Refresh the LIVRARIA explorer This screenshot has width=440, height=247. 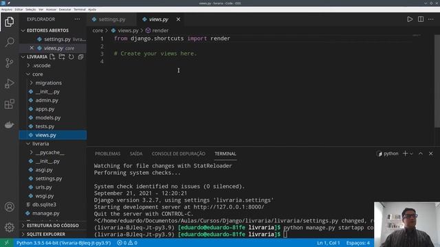(x=71, y=57)
